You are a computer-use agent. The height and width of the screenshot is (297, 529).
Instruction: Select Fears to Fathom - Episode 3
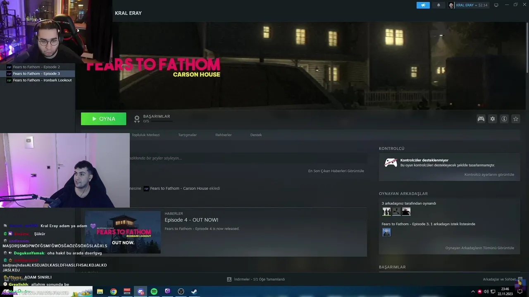click(x=37, y=73)
